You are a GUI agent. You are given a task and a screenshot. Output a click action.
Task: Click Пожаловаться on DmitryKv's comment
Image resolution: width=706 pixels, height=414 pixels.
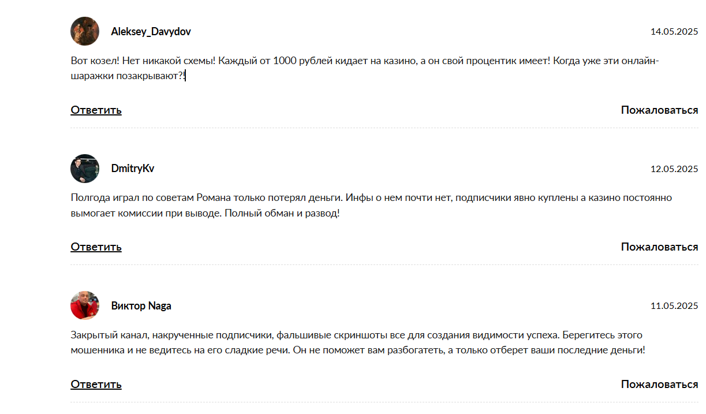tap(659, 247)
